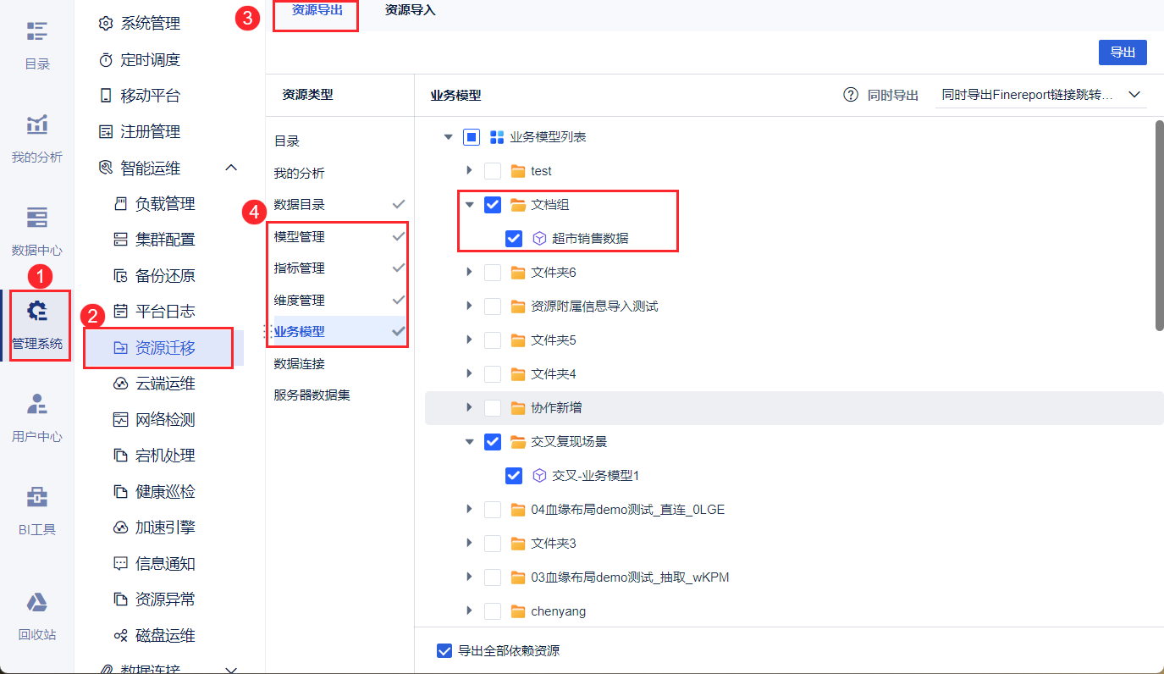Click the vertical scrollbar of model list
The height and width of the screenshot is (674, 1164).
(1158, 224)
